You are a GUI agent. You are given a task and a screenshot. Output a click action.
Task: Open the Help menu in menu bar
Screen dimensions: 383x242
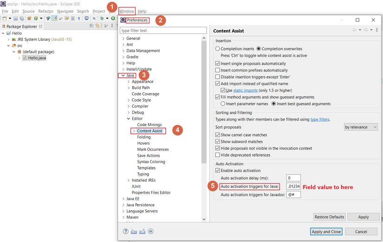tap(142, 11)
